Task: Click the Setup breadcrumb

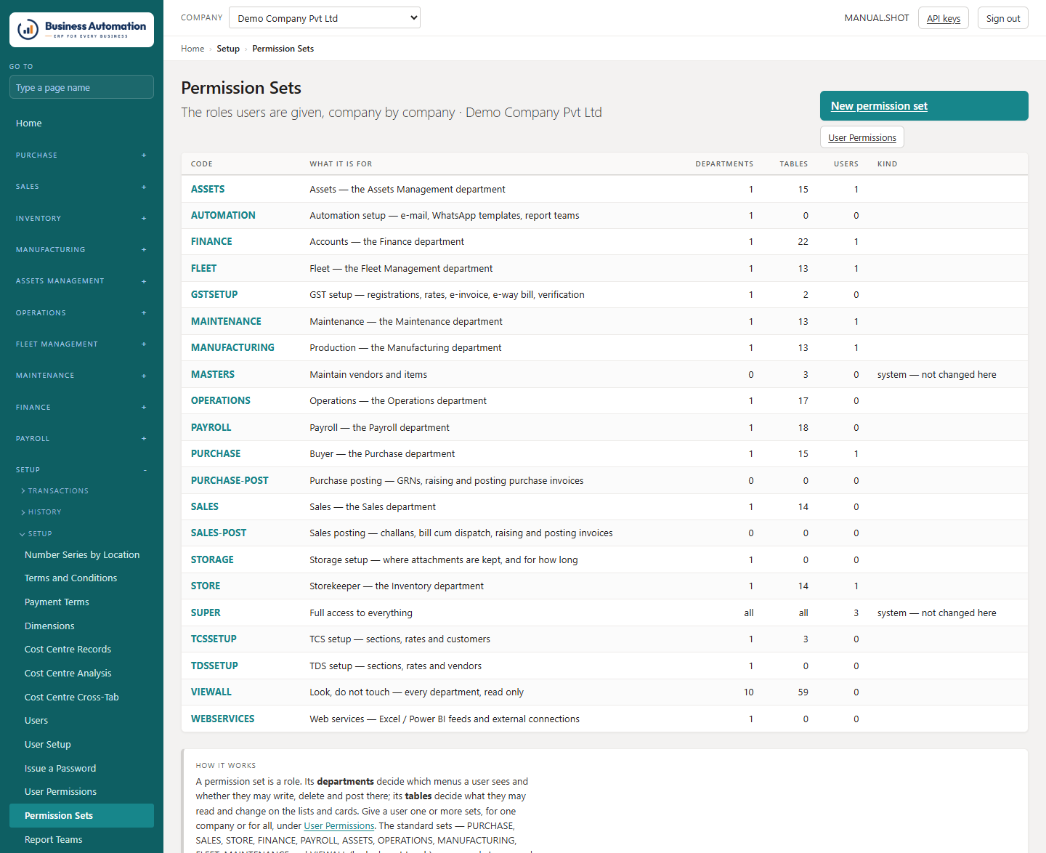Action: (228, 49)
